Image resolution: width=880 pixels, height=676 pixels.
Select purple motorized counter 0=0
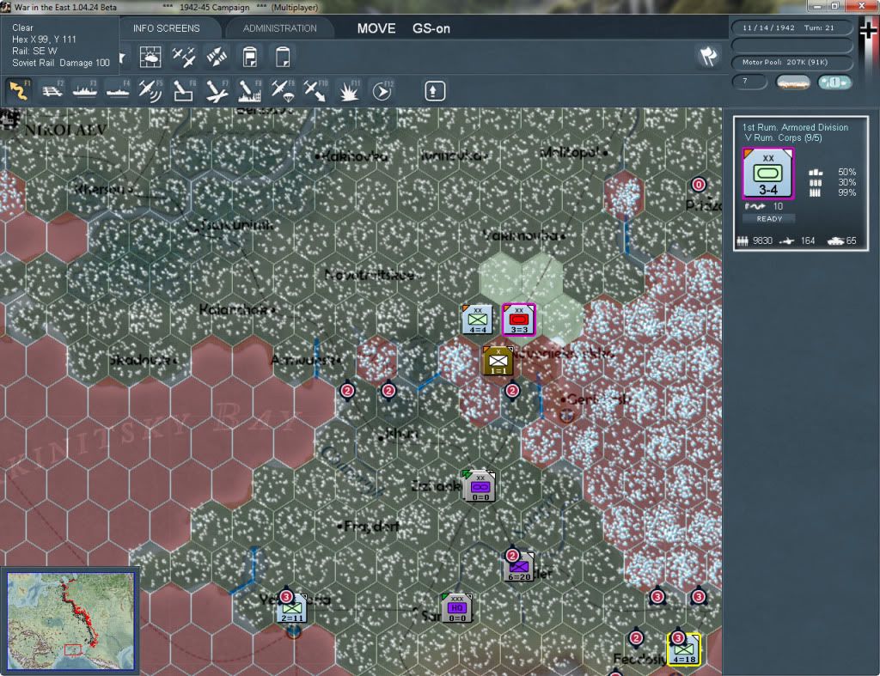coord(480,486)
